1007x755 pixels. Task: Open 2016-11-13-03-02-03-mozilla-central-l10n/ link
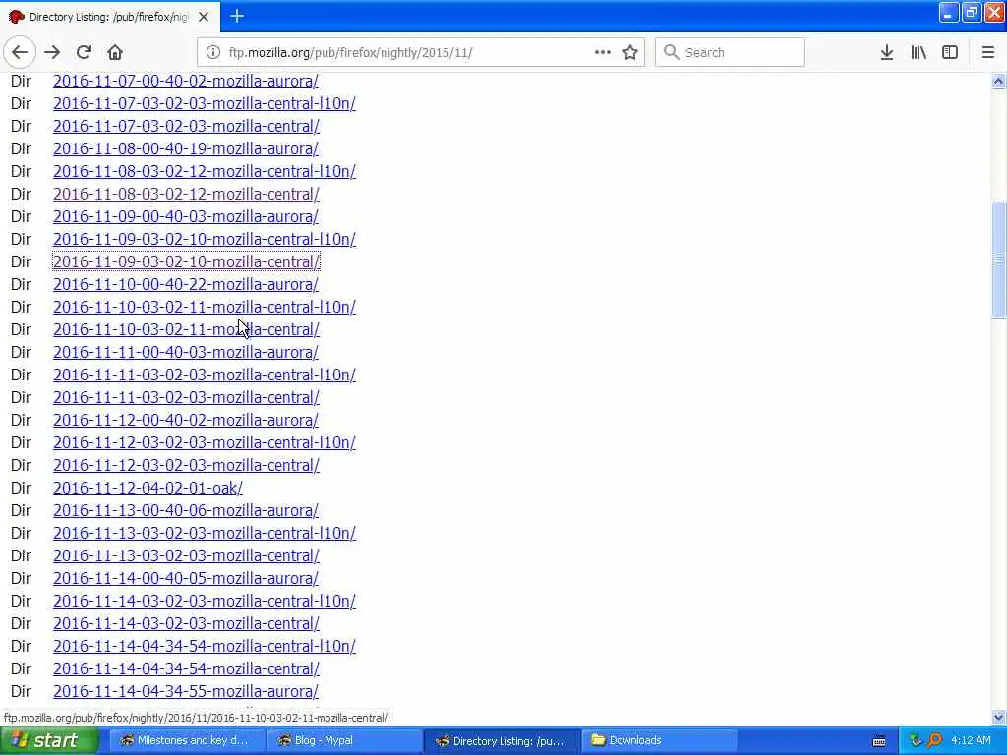(205, 533)
